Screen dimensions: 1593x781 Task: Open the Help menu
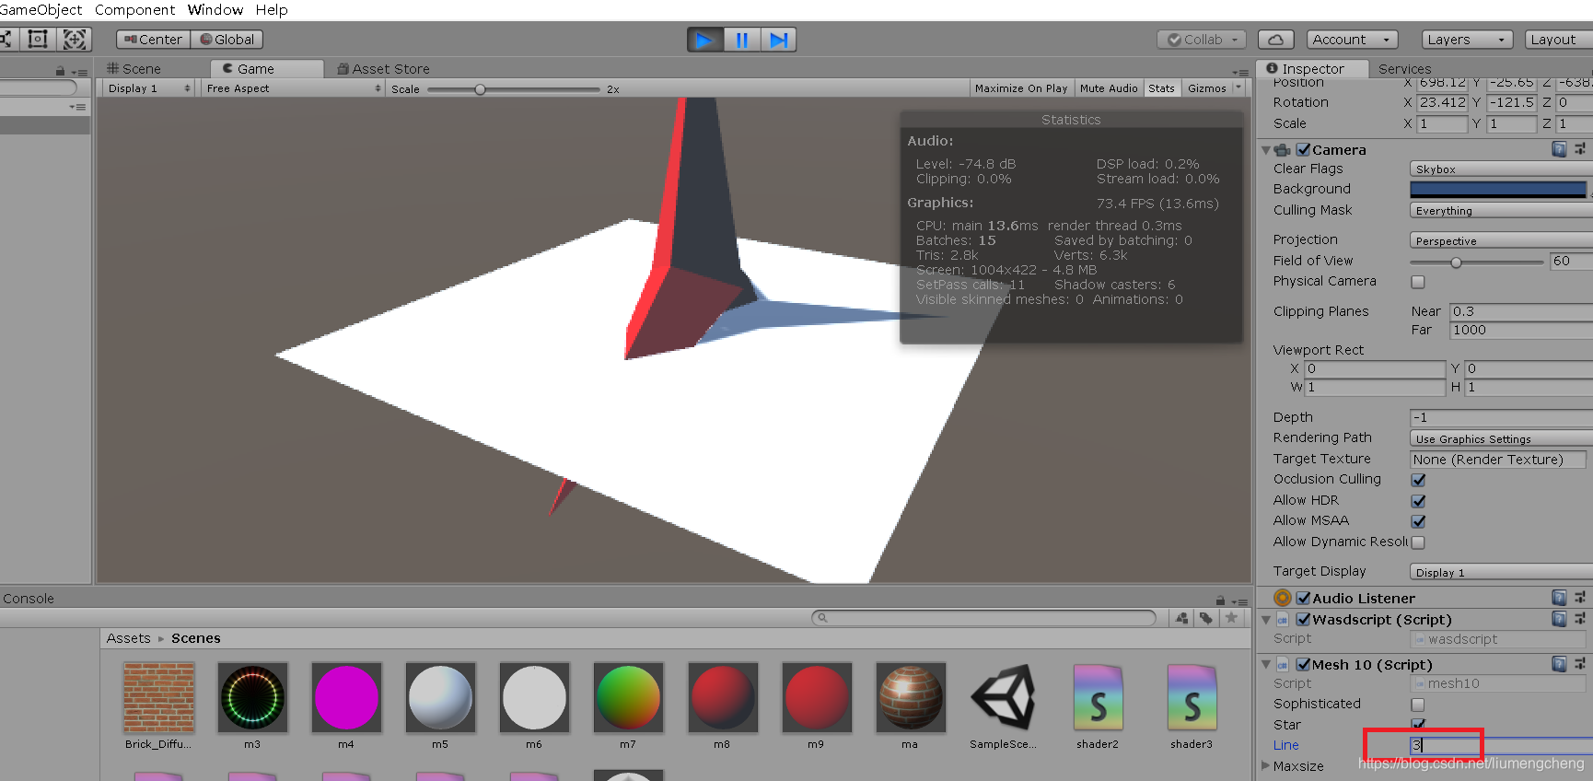tap(272, 9)
